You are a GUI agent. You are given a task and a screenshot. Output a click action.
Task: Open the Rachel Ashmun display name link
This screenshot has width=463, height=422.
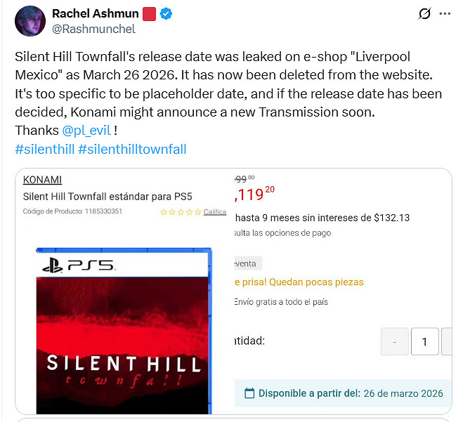click(x=95, y=14)
